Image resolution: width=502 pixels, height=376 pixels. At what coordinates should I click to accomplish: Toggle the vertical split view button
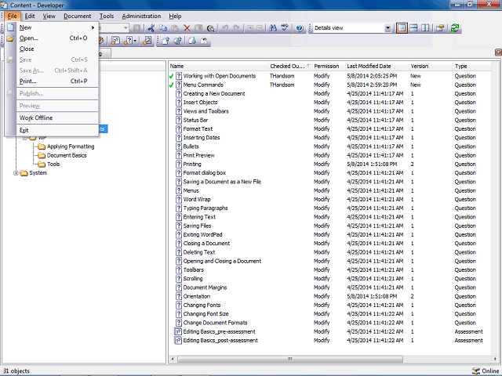coord(425,28)
